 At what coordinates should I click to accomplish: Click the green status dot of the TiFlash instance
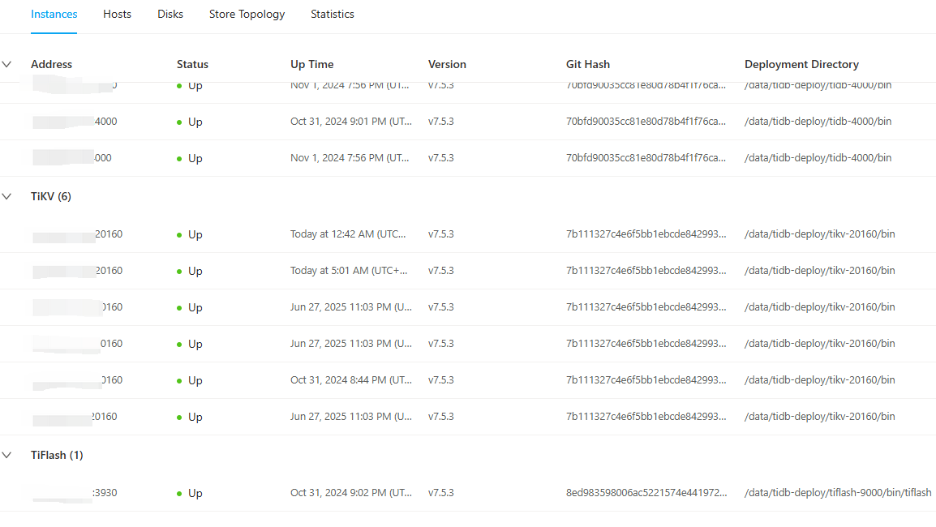click(179, 494)
